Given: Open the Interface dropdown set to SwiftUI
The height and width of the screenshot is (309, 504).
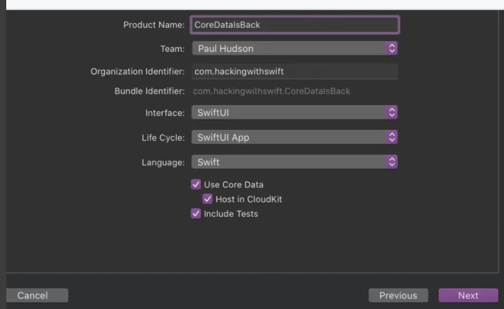Looking at the screenshot, I should (290, 113).
